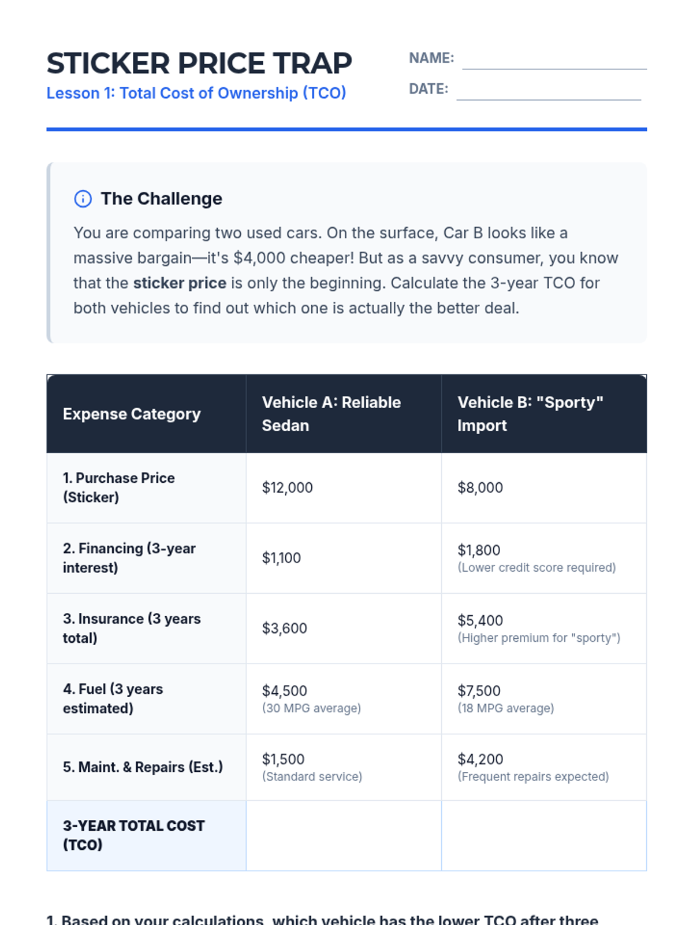693x925 pixels.
Task: Select the Vehicle B: "Sporty" Import header
Action: click(x=530, y=414)
